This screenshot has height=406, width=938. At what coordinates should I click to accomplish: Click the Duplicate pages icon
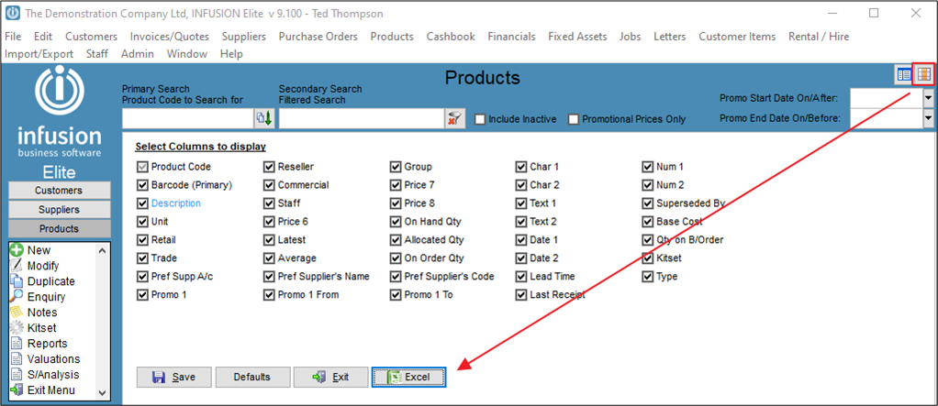17,281
